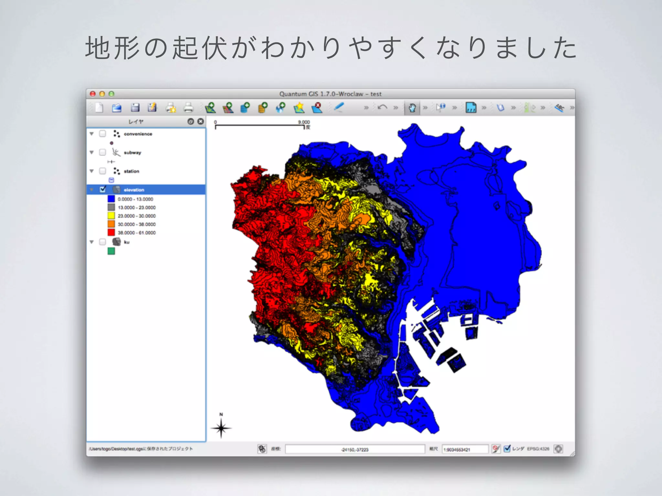Toggle the render checkbox in status bar

[x=507, y=449]
